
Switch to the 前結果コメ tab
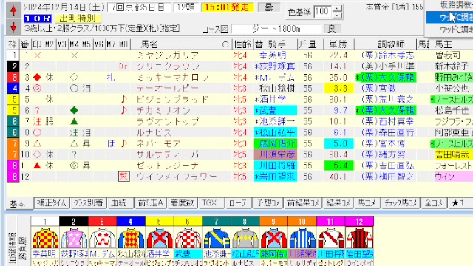tap(303, 203)
